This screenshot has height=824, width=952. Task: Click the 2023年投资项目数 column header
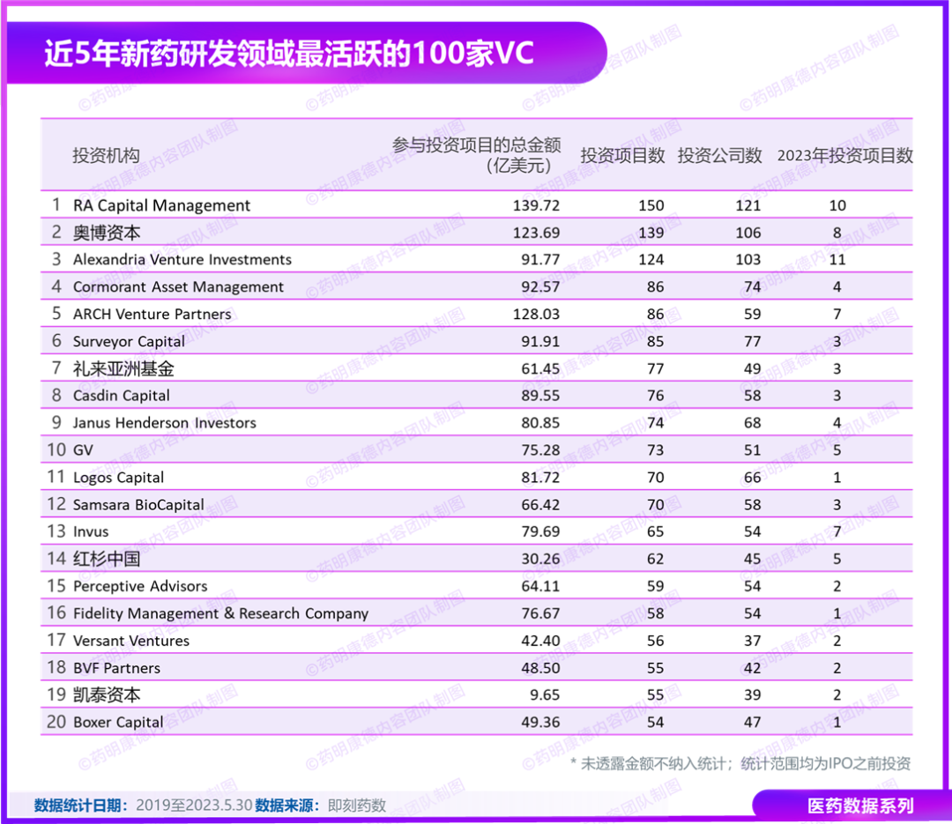point(844,155)
